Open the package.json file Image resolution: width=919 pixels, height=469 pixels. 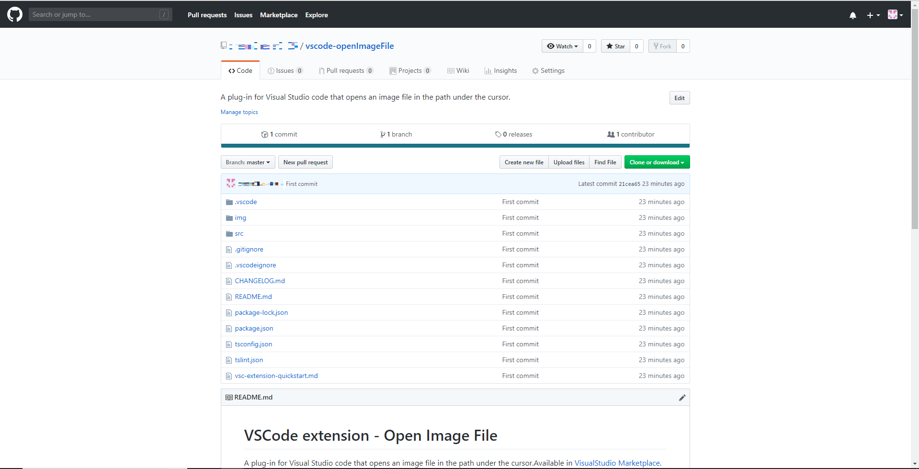[x=254, y=328]
